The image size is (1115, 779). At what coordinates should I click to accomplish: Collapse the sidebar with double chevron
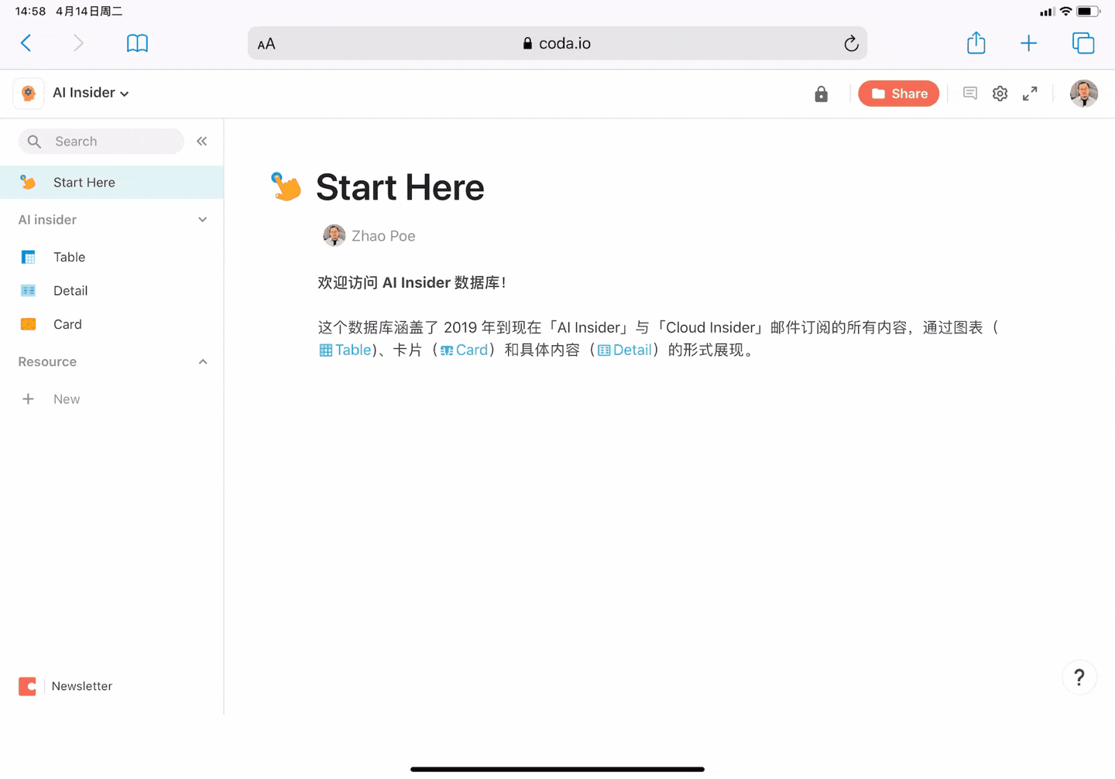pos(202,141)
